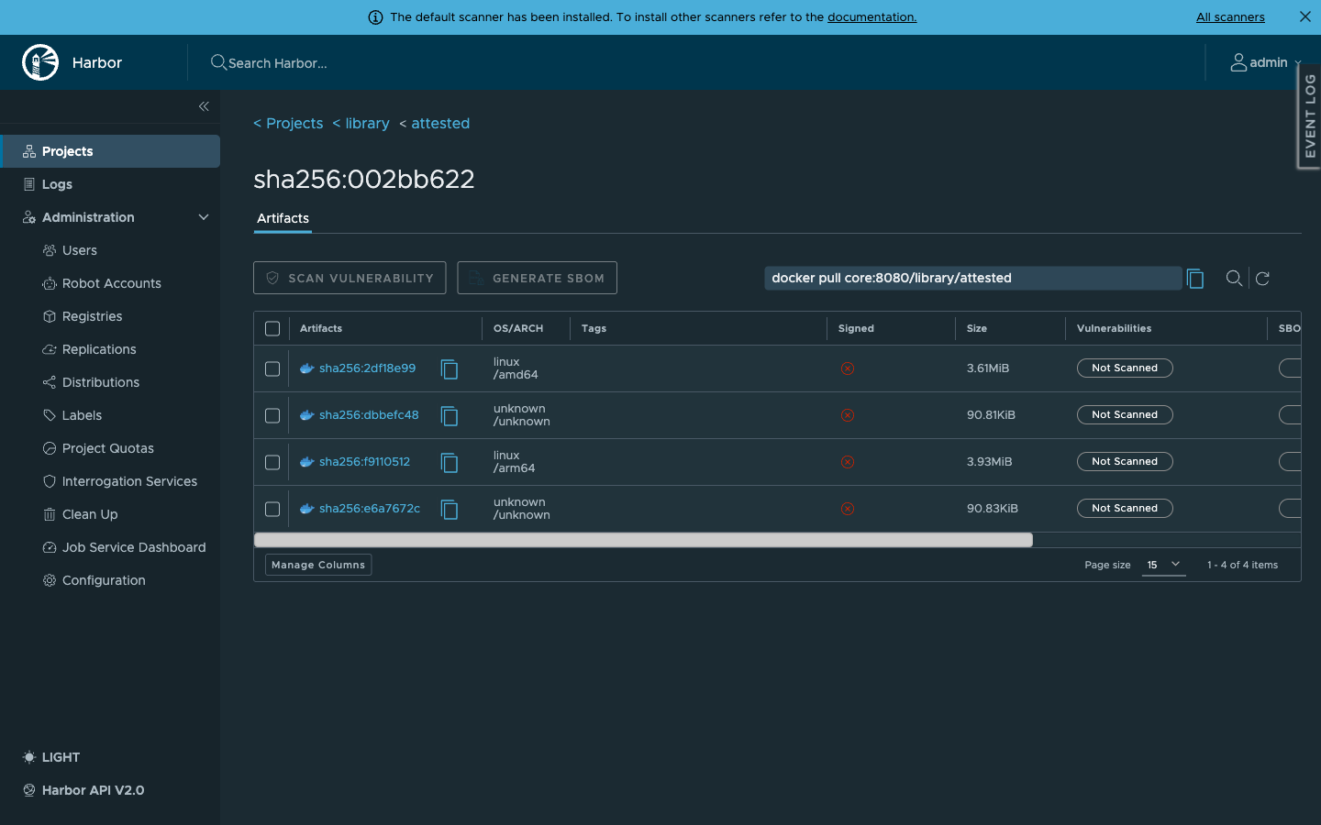Select all artifacts with header checkbox
This screenshot has height=825, width=1321.
(272, 328)
